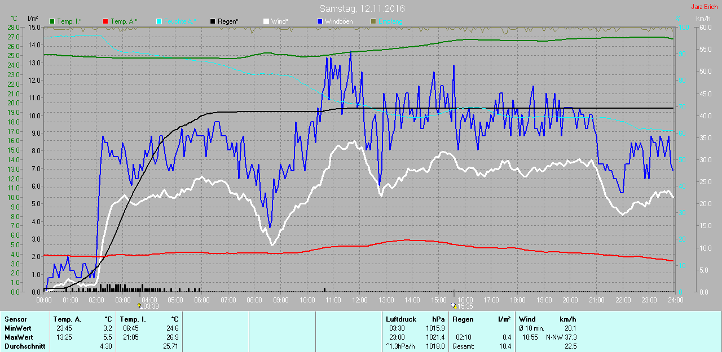Viewport: 722px width, 352px height.
Task: Click the blue Windböen legend swatch
Action: pyautogui.click(x=319, y=21)
